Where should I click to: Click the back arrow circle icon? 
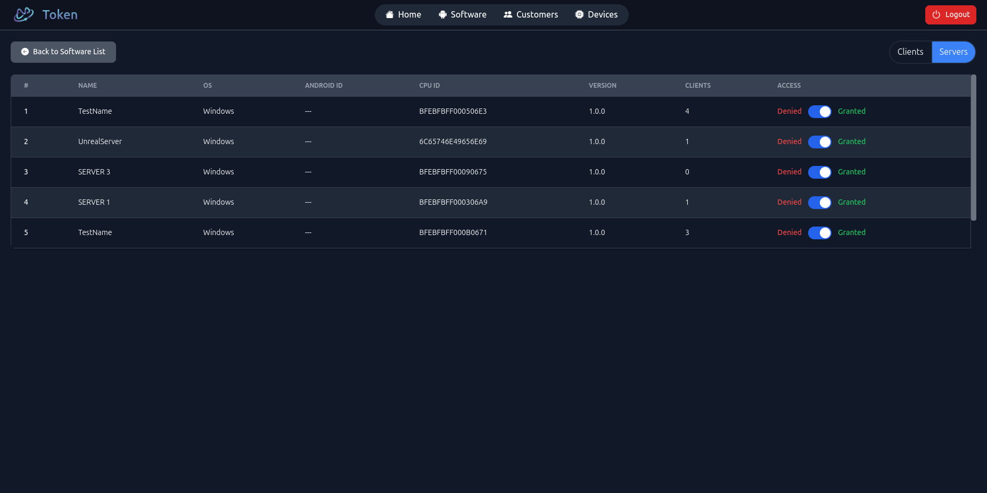click(x=25, y=52)
